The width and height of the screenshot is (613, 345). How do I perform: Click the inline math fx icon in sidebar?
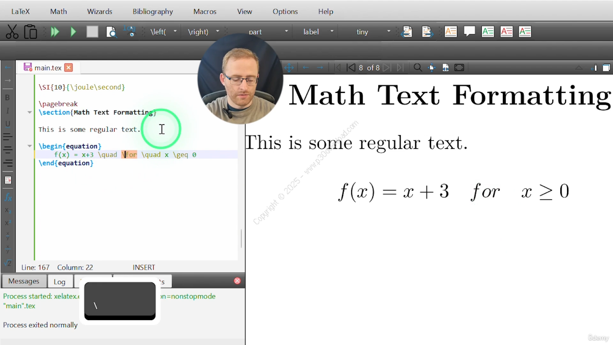(x=8, y=197)
